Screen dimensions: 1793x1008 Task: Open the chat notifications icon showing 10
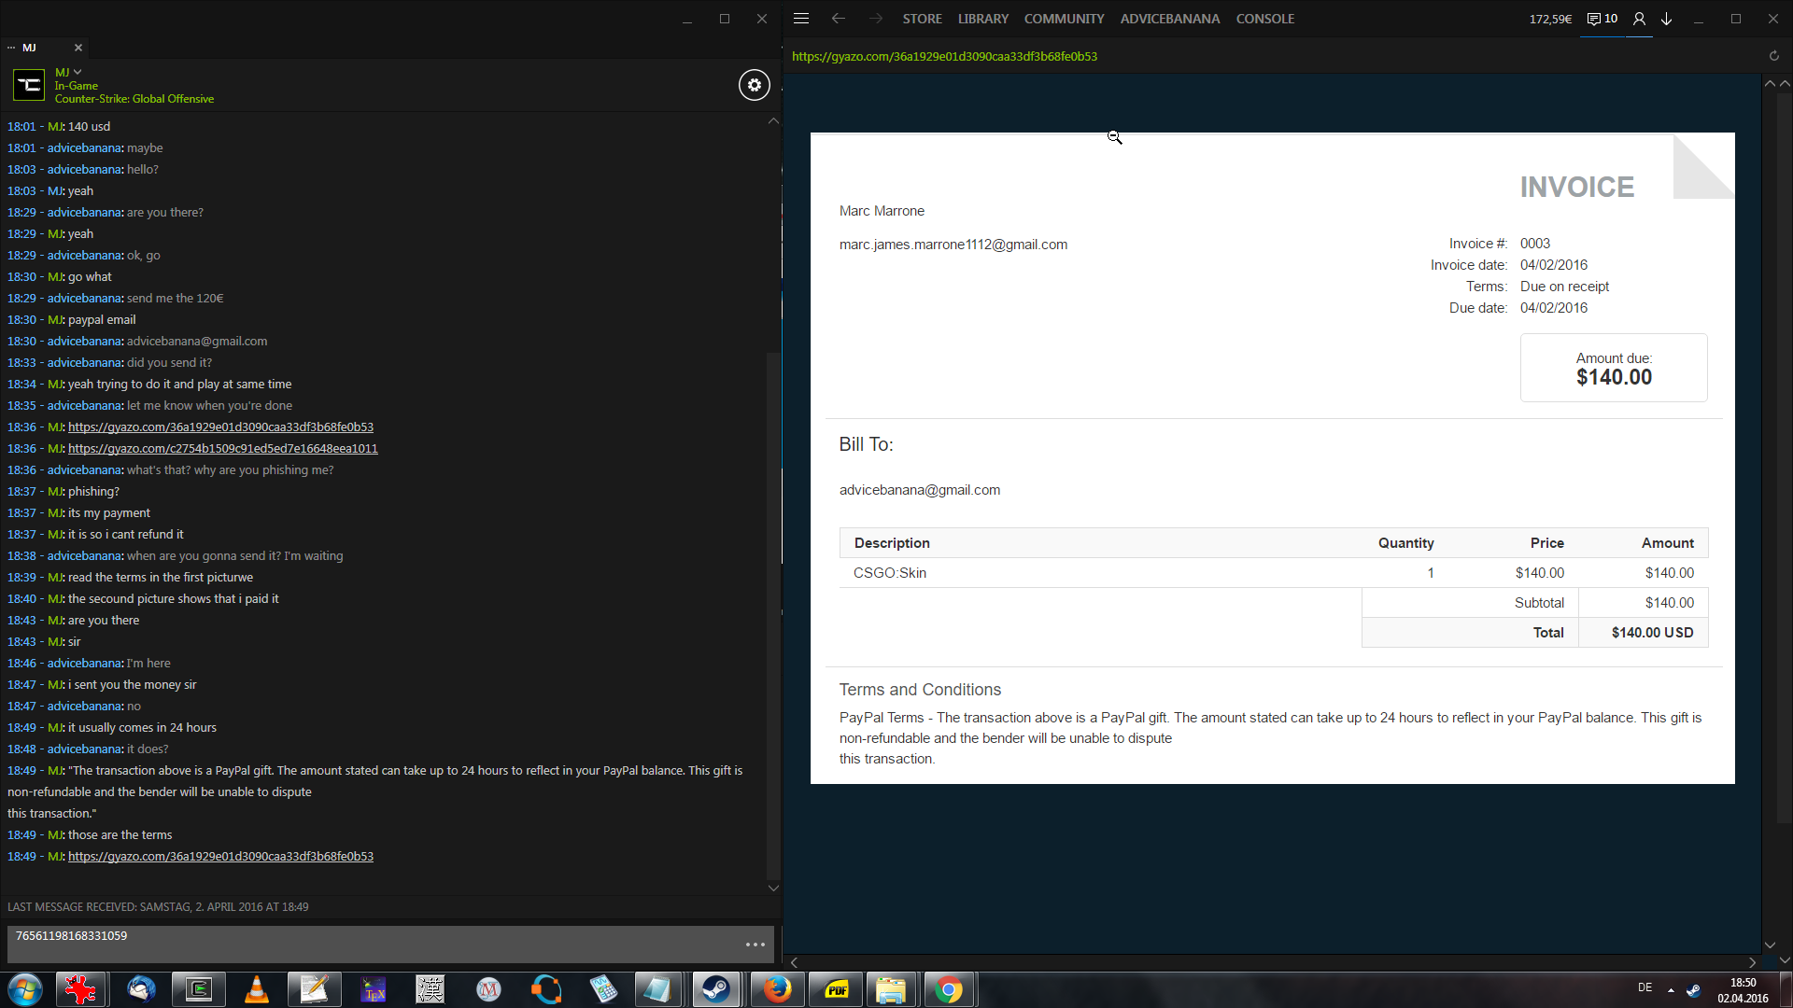(1602, 19)
